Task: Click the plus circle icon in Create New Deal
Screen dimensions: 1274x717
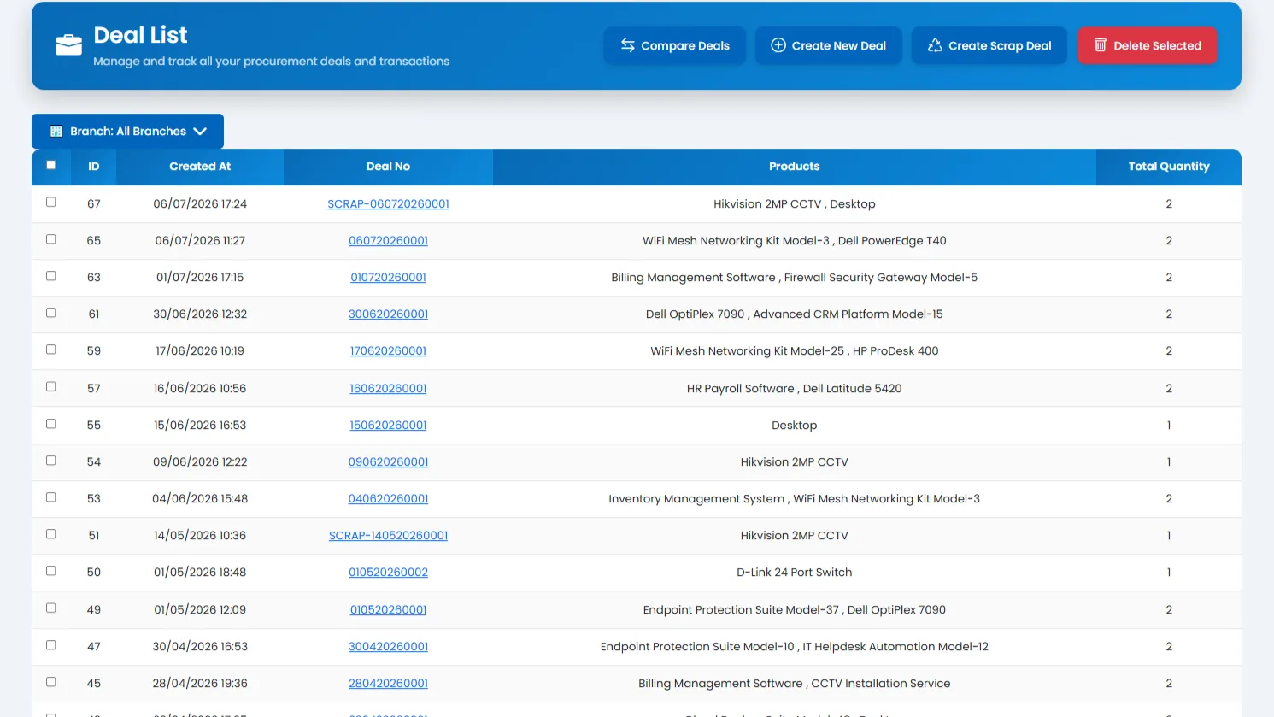Action: coord(778,45)
